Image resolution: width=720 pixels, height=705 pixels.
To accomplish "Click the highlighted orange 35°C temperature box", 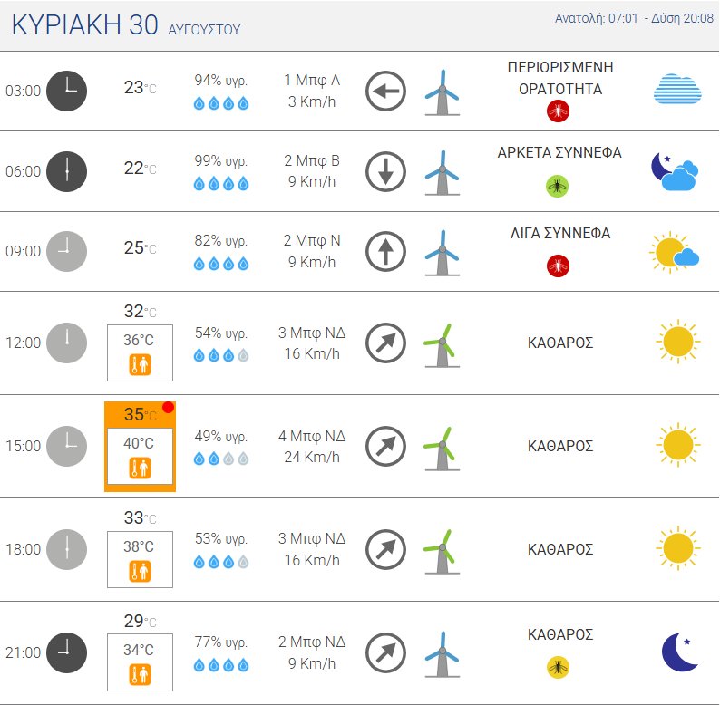I will (140, 447).
